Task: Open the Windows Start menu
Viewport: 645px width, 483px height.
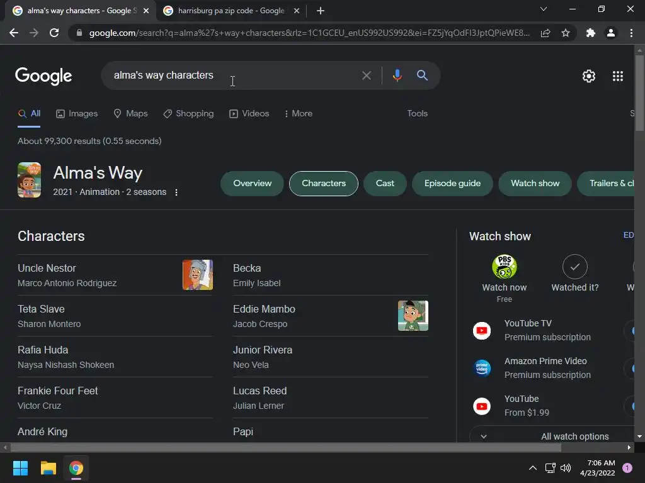Action: pos(20,468)
